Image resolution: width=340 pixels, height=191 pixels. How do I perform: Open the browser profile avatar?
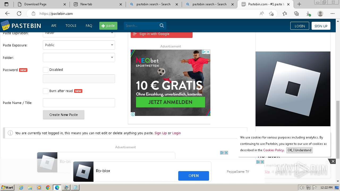click(x=320, y=14)
